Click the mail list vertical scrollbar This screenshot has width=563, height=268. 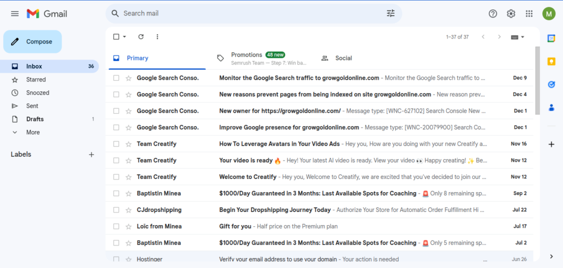538,81
